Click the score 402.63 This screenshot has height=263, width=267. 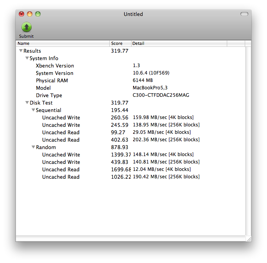click(x=119, y=140)
